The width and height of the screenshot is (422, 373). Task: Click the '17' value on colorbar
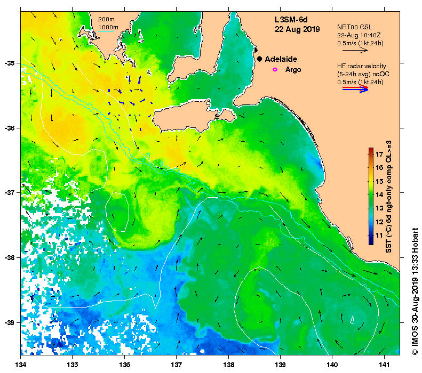(x=379, y=154)
